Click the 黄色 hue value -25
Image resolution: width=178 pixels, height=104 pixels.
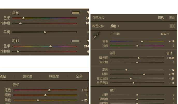[x=84, y=100]
